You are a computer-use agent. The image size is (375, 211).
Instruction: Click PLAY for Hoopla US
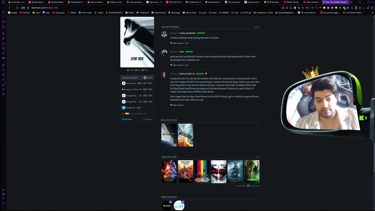coord(139,108)
